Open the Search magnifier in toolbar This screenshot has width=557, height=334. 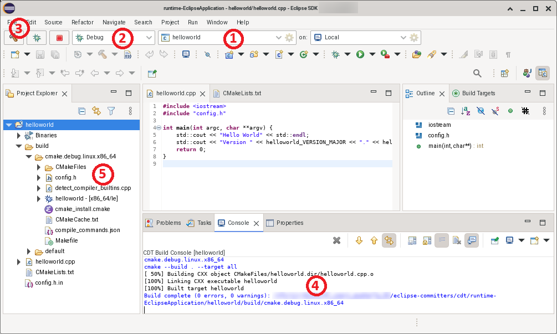[477, 73]
